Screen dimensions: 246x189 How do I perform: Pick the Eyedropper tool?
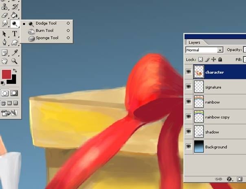(x=15, y=52)
